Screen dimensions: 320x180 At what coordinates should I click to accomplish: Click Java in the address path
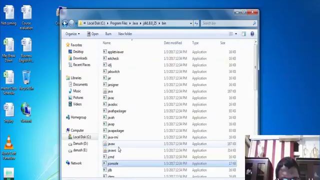pyautogui.click(x=135, y=23)
